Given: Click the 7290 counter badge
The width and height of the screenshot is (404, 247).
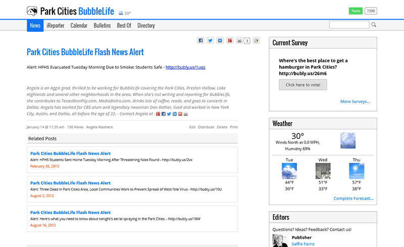Looking at the screenshot, I should click(371, 11).
